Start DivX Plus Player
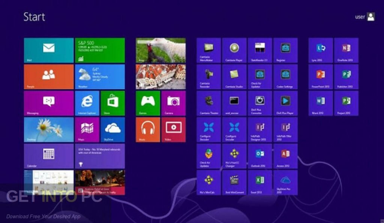 pos(285,104)
